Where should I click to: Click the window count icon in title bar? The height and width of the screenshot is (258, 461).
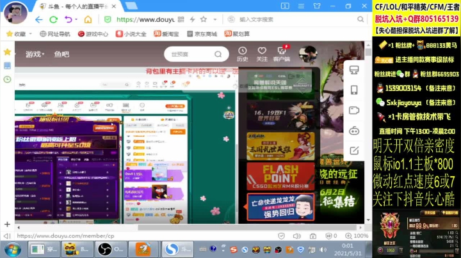[285, 6]
